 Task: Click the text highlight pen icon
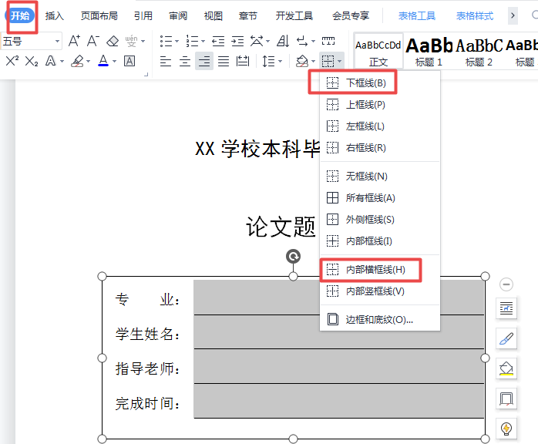pos(77,61)
